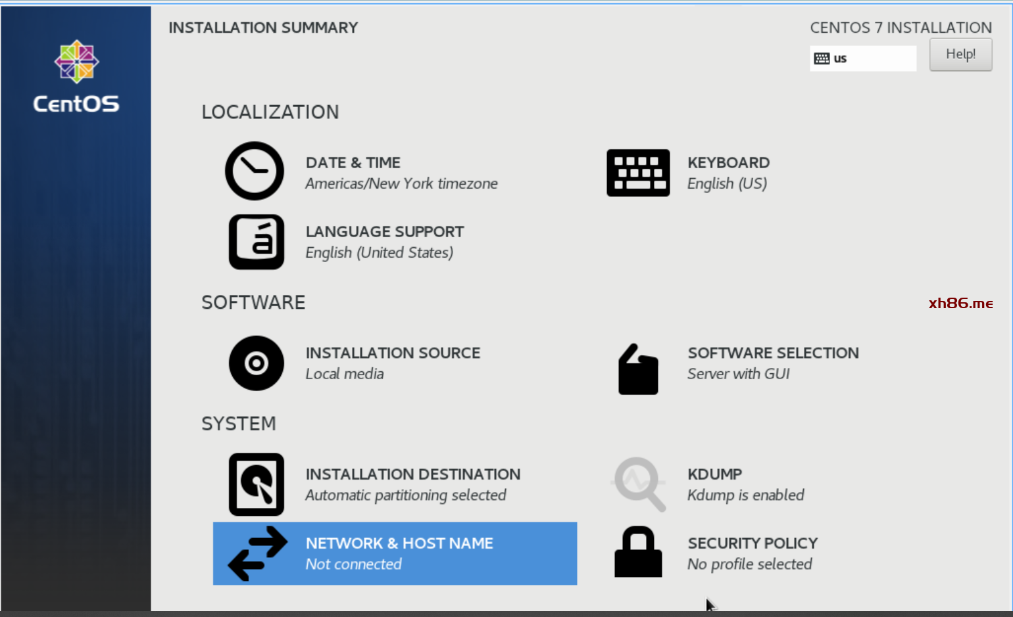Open the Kdump magnifier icon
The width and height of the screenshot is (1013, 617).
tap(638, 484)
